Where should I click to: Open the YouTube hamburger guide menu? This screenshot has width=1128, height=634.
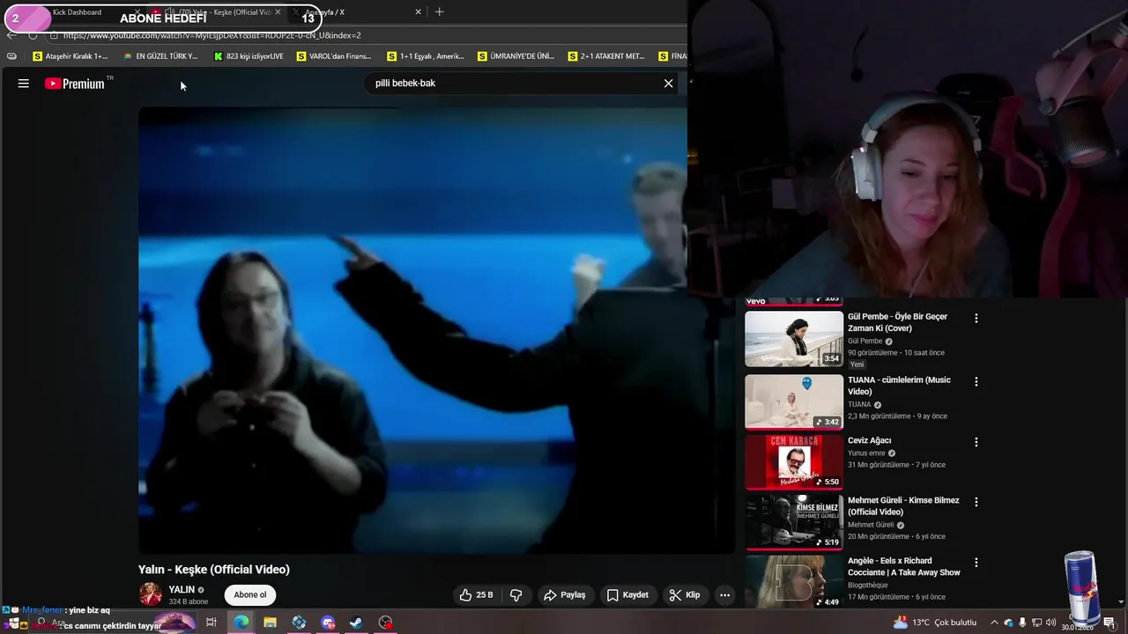(x=24, y=84)
